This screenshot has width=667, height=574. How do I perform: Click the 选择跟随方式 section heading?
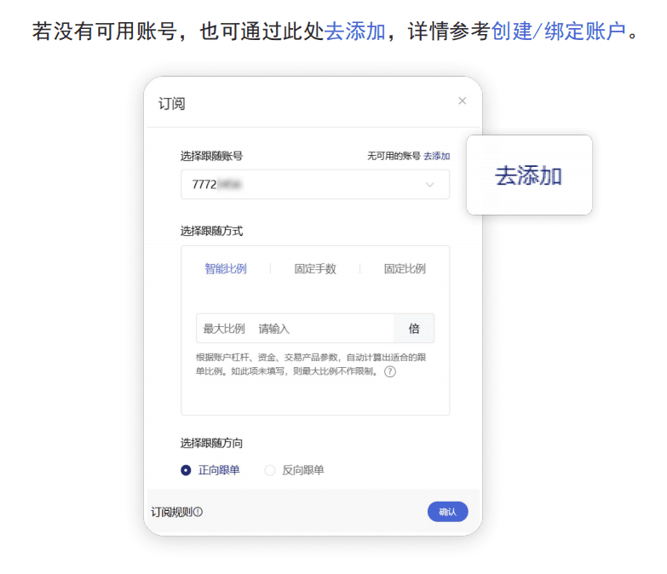pyautogui.click(x=211, y=231)
